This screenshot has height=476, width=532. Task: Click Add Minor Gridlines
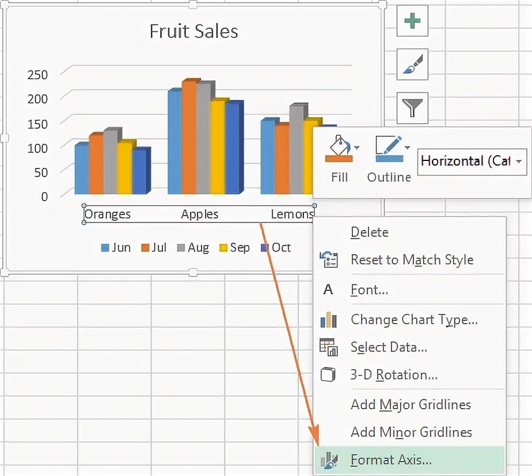(x=411, y=432)
